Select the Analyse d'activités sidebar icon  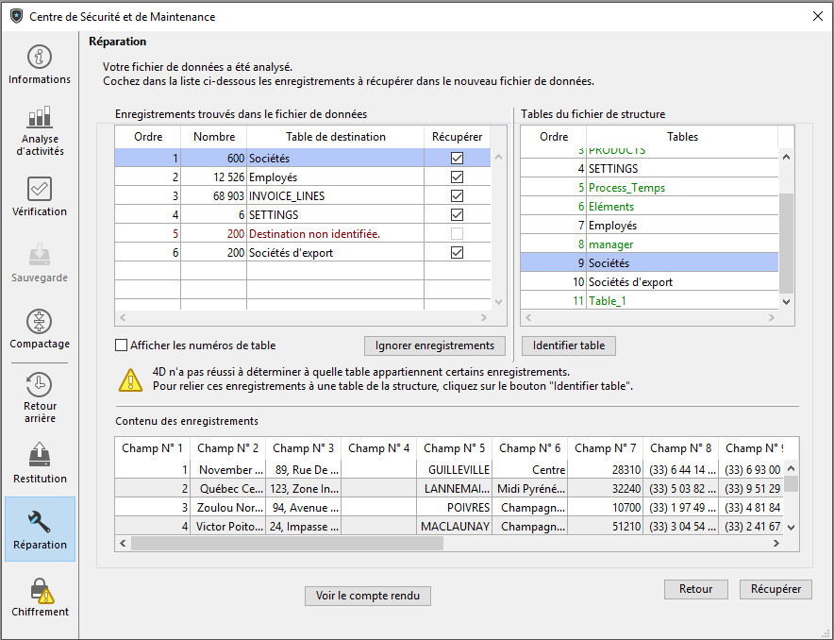click(40, 119)
